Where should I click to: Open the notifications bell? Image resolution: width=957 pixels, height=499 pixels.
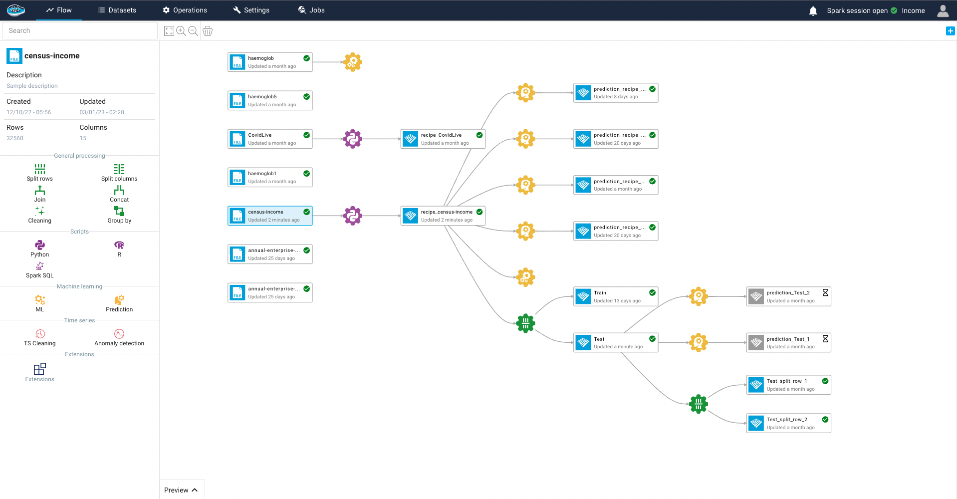[813, 10]
